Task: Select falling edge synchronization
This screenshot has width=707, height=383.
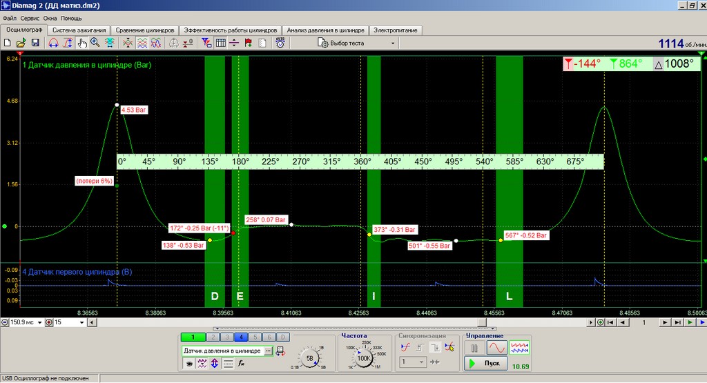Action: [x=435, y=347]
